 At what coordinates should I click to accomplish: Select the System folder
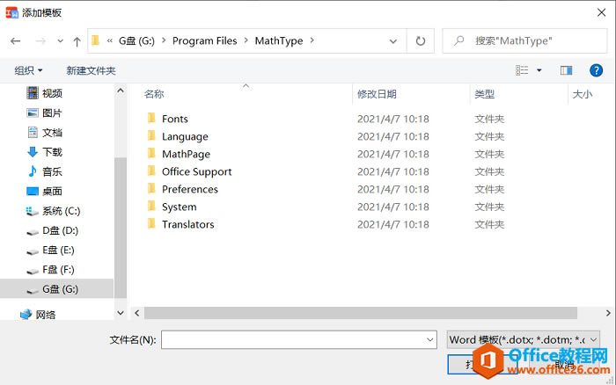point(180,207)
